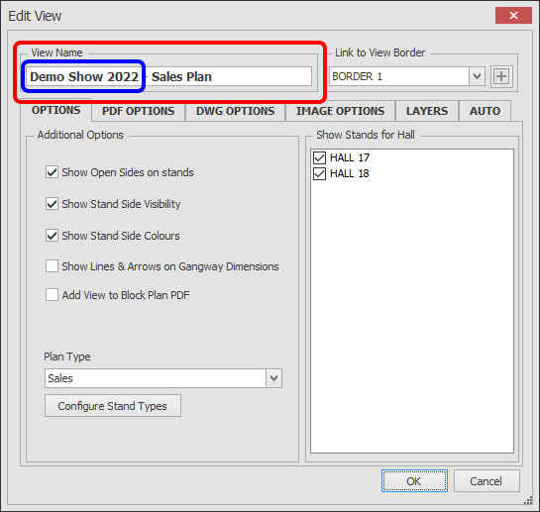Viewport: 540px width, 512px height.
Task: Open the AUTO tab
Action: click(x=485, y=111)
